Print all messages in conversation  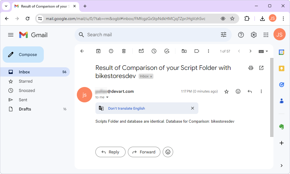click(x=251, y=68)
